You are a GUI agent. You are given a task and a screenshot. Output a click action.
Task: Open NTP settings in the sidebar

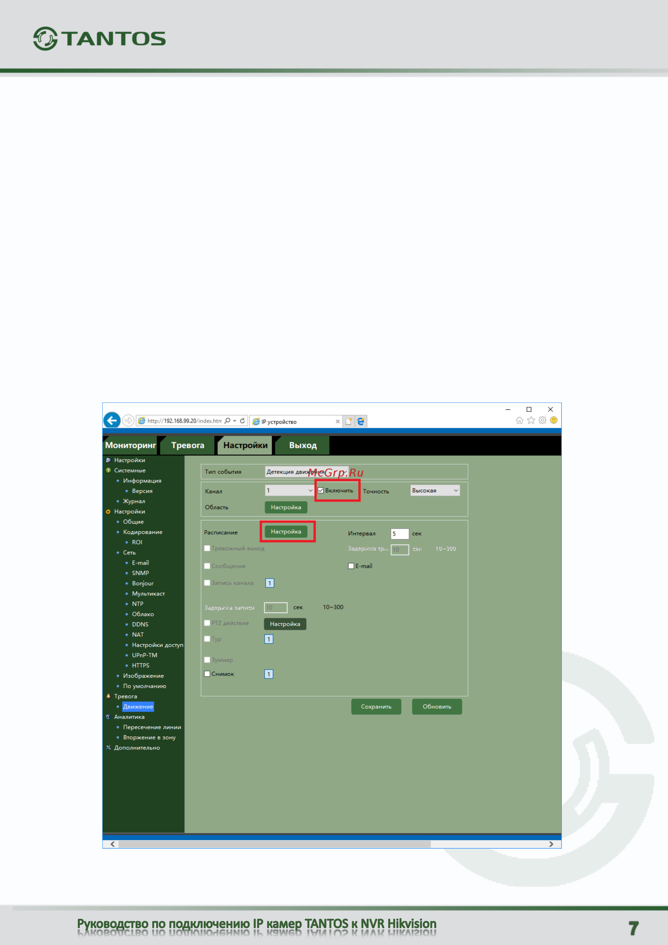coord(137,604)
